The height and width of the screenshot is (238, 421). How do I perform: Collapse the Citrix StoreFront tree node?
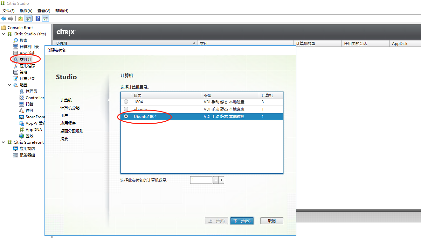point(3,142)
